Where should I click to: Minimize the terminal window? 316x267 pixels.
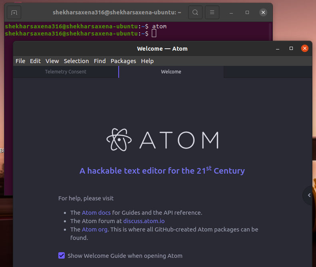(231, 12)
